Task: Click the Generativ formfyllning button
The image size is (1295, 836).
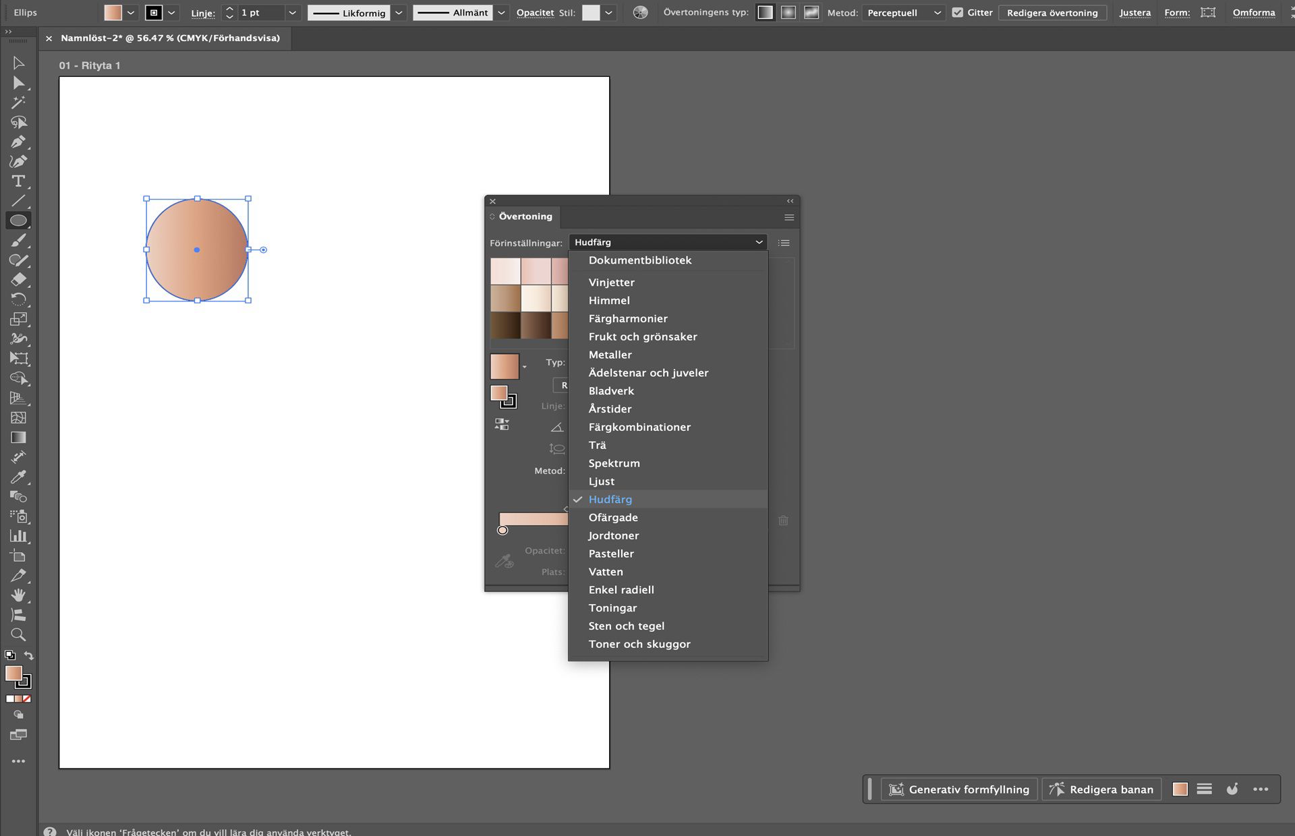Action: pos(960,789)
